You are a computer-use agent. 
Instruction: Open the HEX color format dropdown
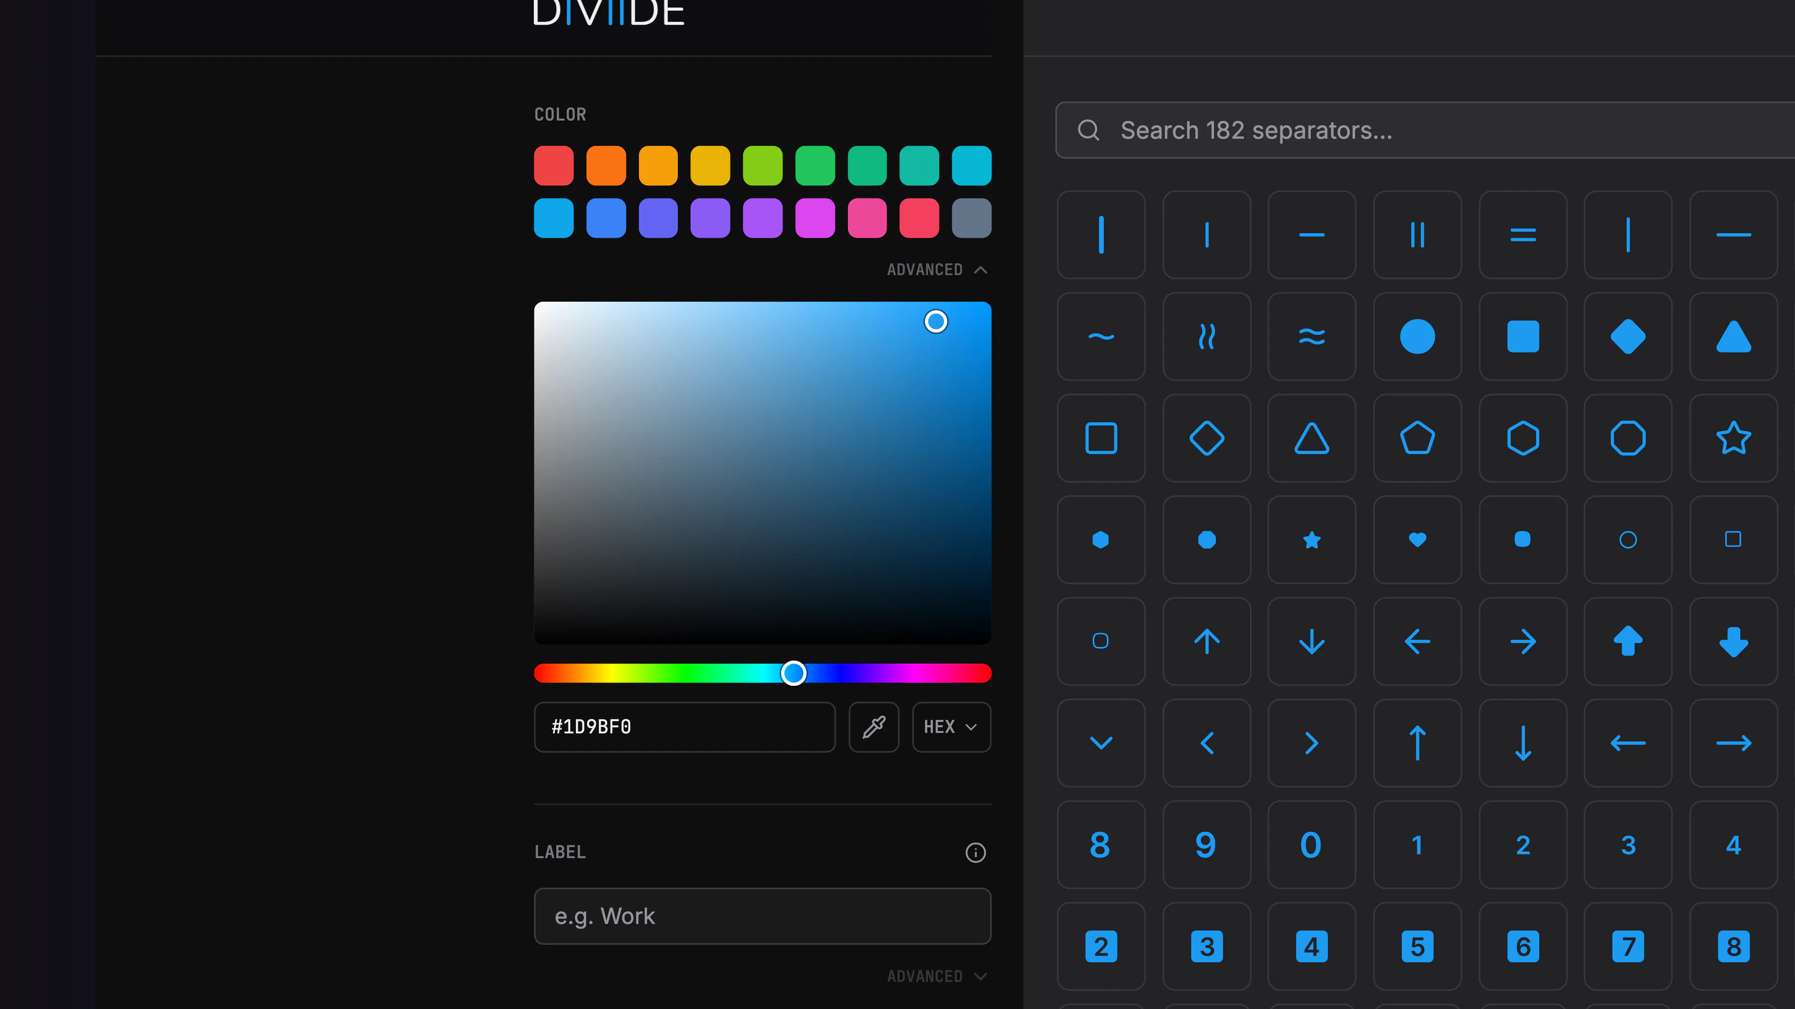(951, 727)
